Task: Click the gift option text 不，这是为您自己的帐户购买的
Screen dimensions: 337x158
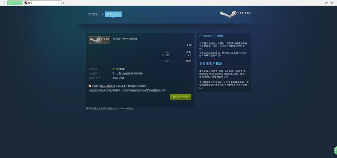Action: pos(128,73)
